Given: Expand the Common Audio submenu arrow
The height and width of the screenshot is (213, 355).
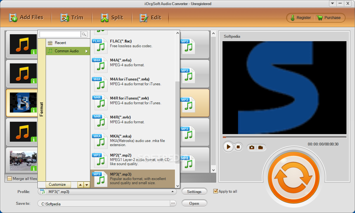Looking at the screenshot, I should (x=87, y=51).
